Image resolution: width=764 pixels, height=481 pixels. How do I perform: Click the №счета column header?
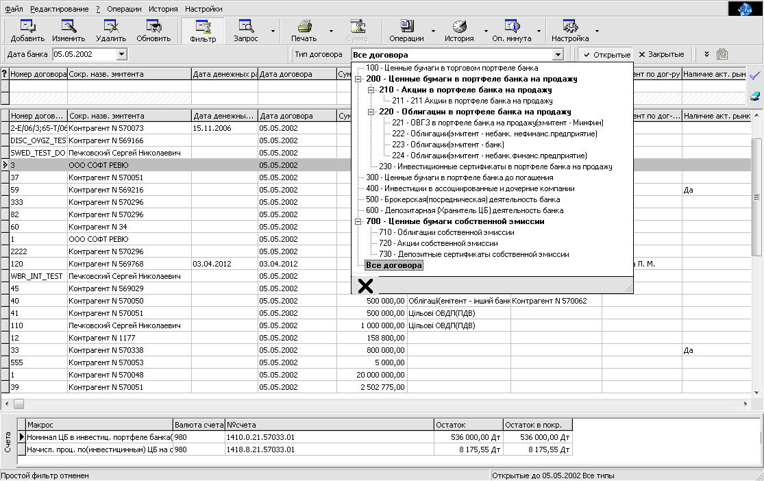(330, 425)
